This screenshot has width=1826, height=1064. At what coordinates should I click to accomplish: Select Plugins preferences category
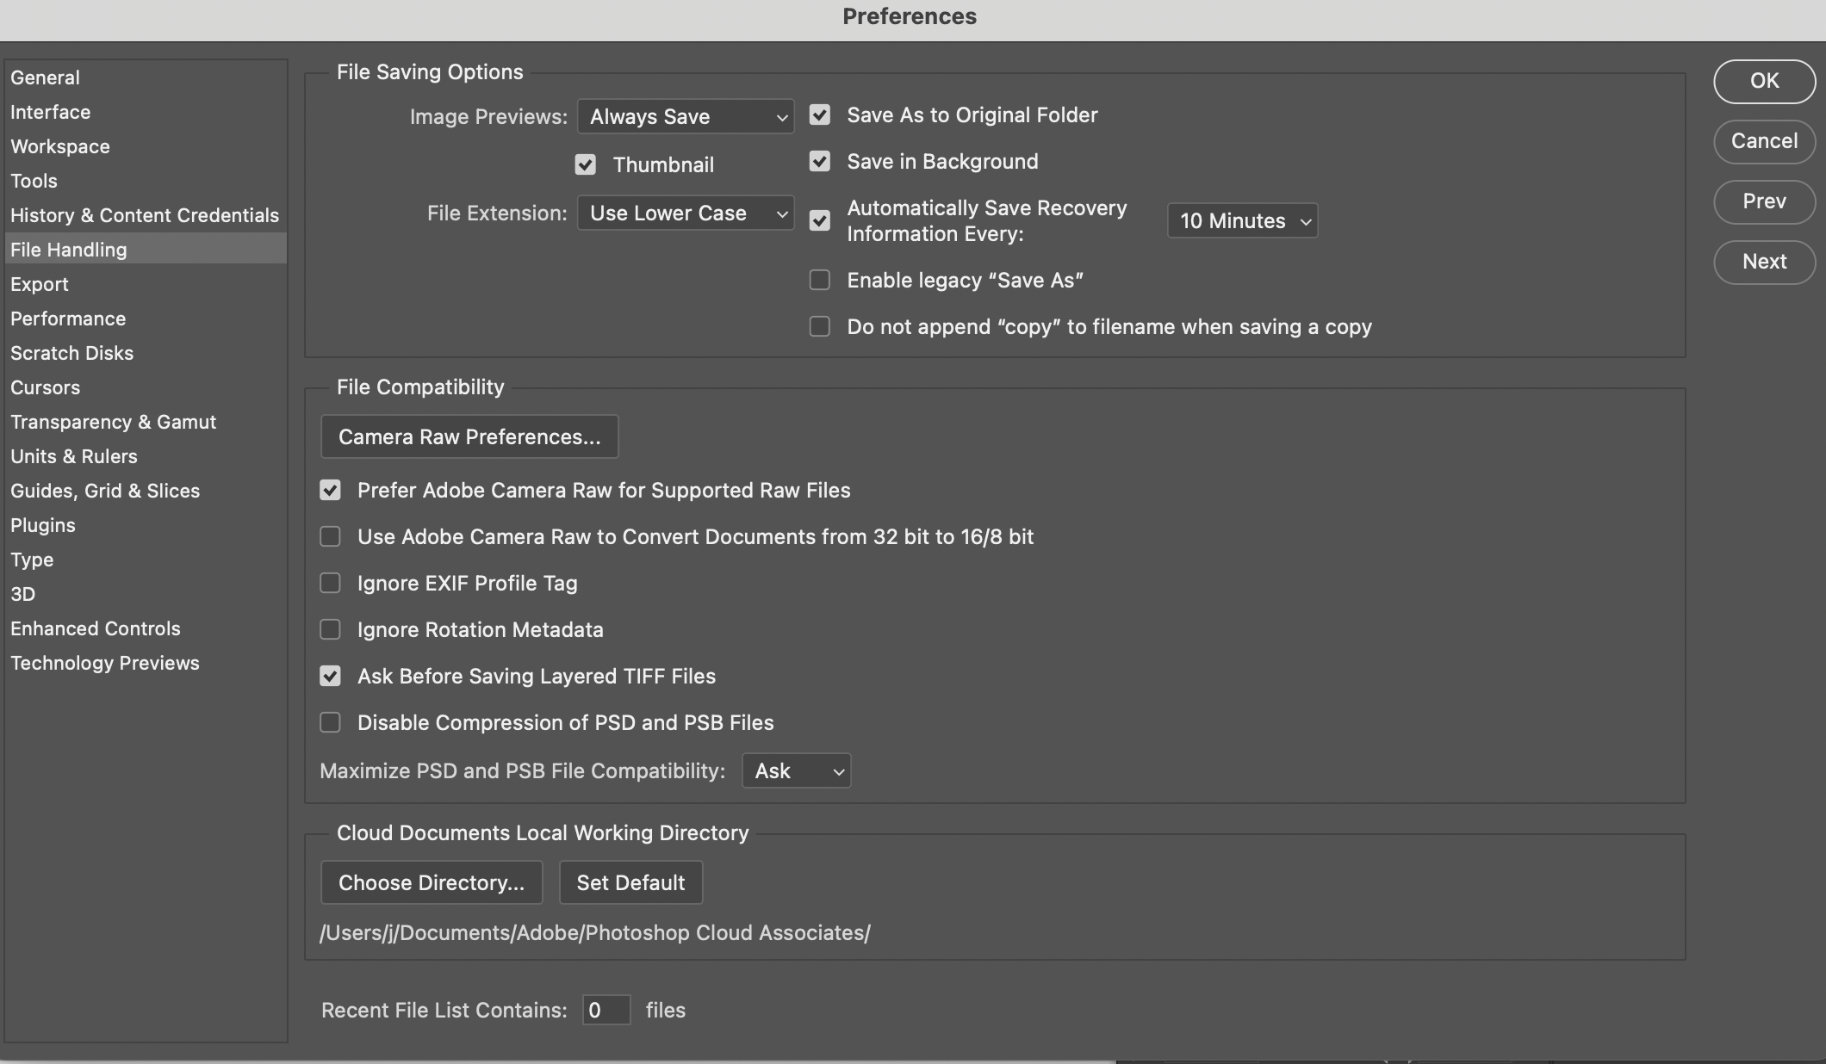click(x=146, y=525)
